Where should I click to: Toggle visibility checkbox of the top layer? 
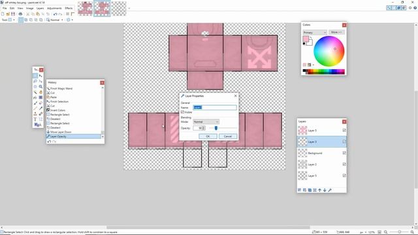pos(344,131)
